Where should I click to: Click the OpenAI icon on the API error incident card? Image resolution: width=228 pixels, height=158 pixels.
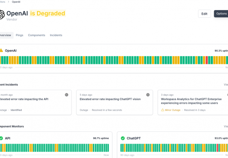click(x=66, y=95)
